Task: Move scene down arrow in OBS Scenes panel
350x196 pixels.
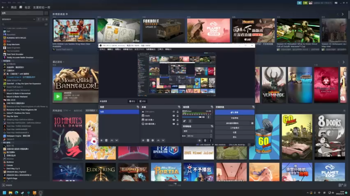Action: 116,140
